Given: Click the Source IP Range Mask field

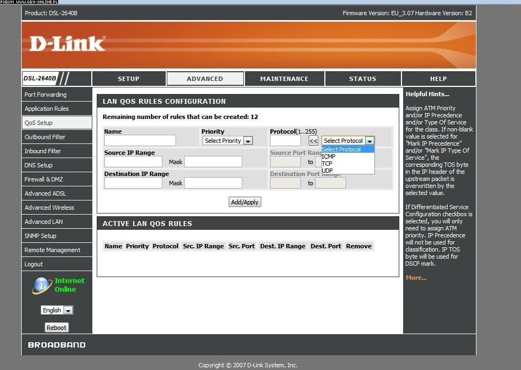Looking at the screenshot, I should click(214, 162).
